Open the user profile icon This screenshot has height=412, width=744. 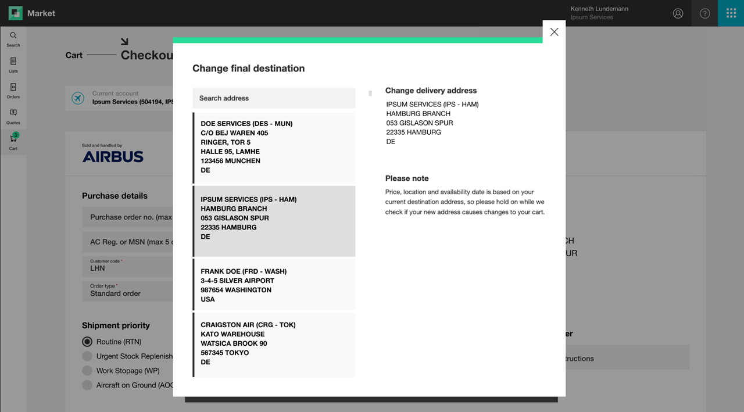pyautogui.click(x=678, y=13)
